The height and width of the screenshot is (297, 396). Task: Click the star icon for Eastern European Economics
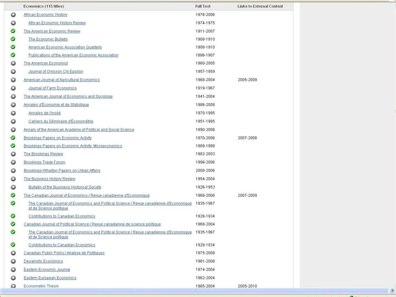point(13,278)
